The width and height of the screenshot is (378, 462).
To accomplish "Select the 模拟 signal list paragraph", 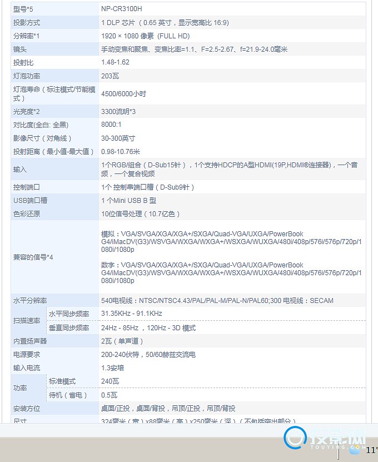I will pos(231,242).
